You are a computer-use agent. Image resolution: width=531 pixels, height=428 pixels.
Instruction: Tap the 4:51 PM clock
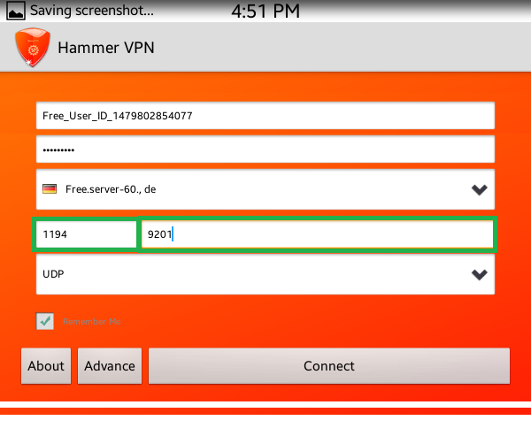pos(265,11)
